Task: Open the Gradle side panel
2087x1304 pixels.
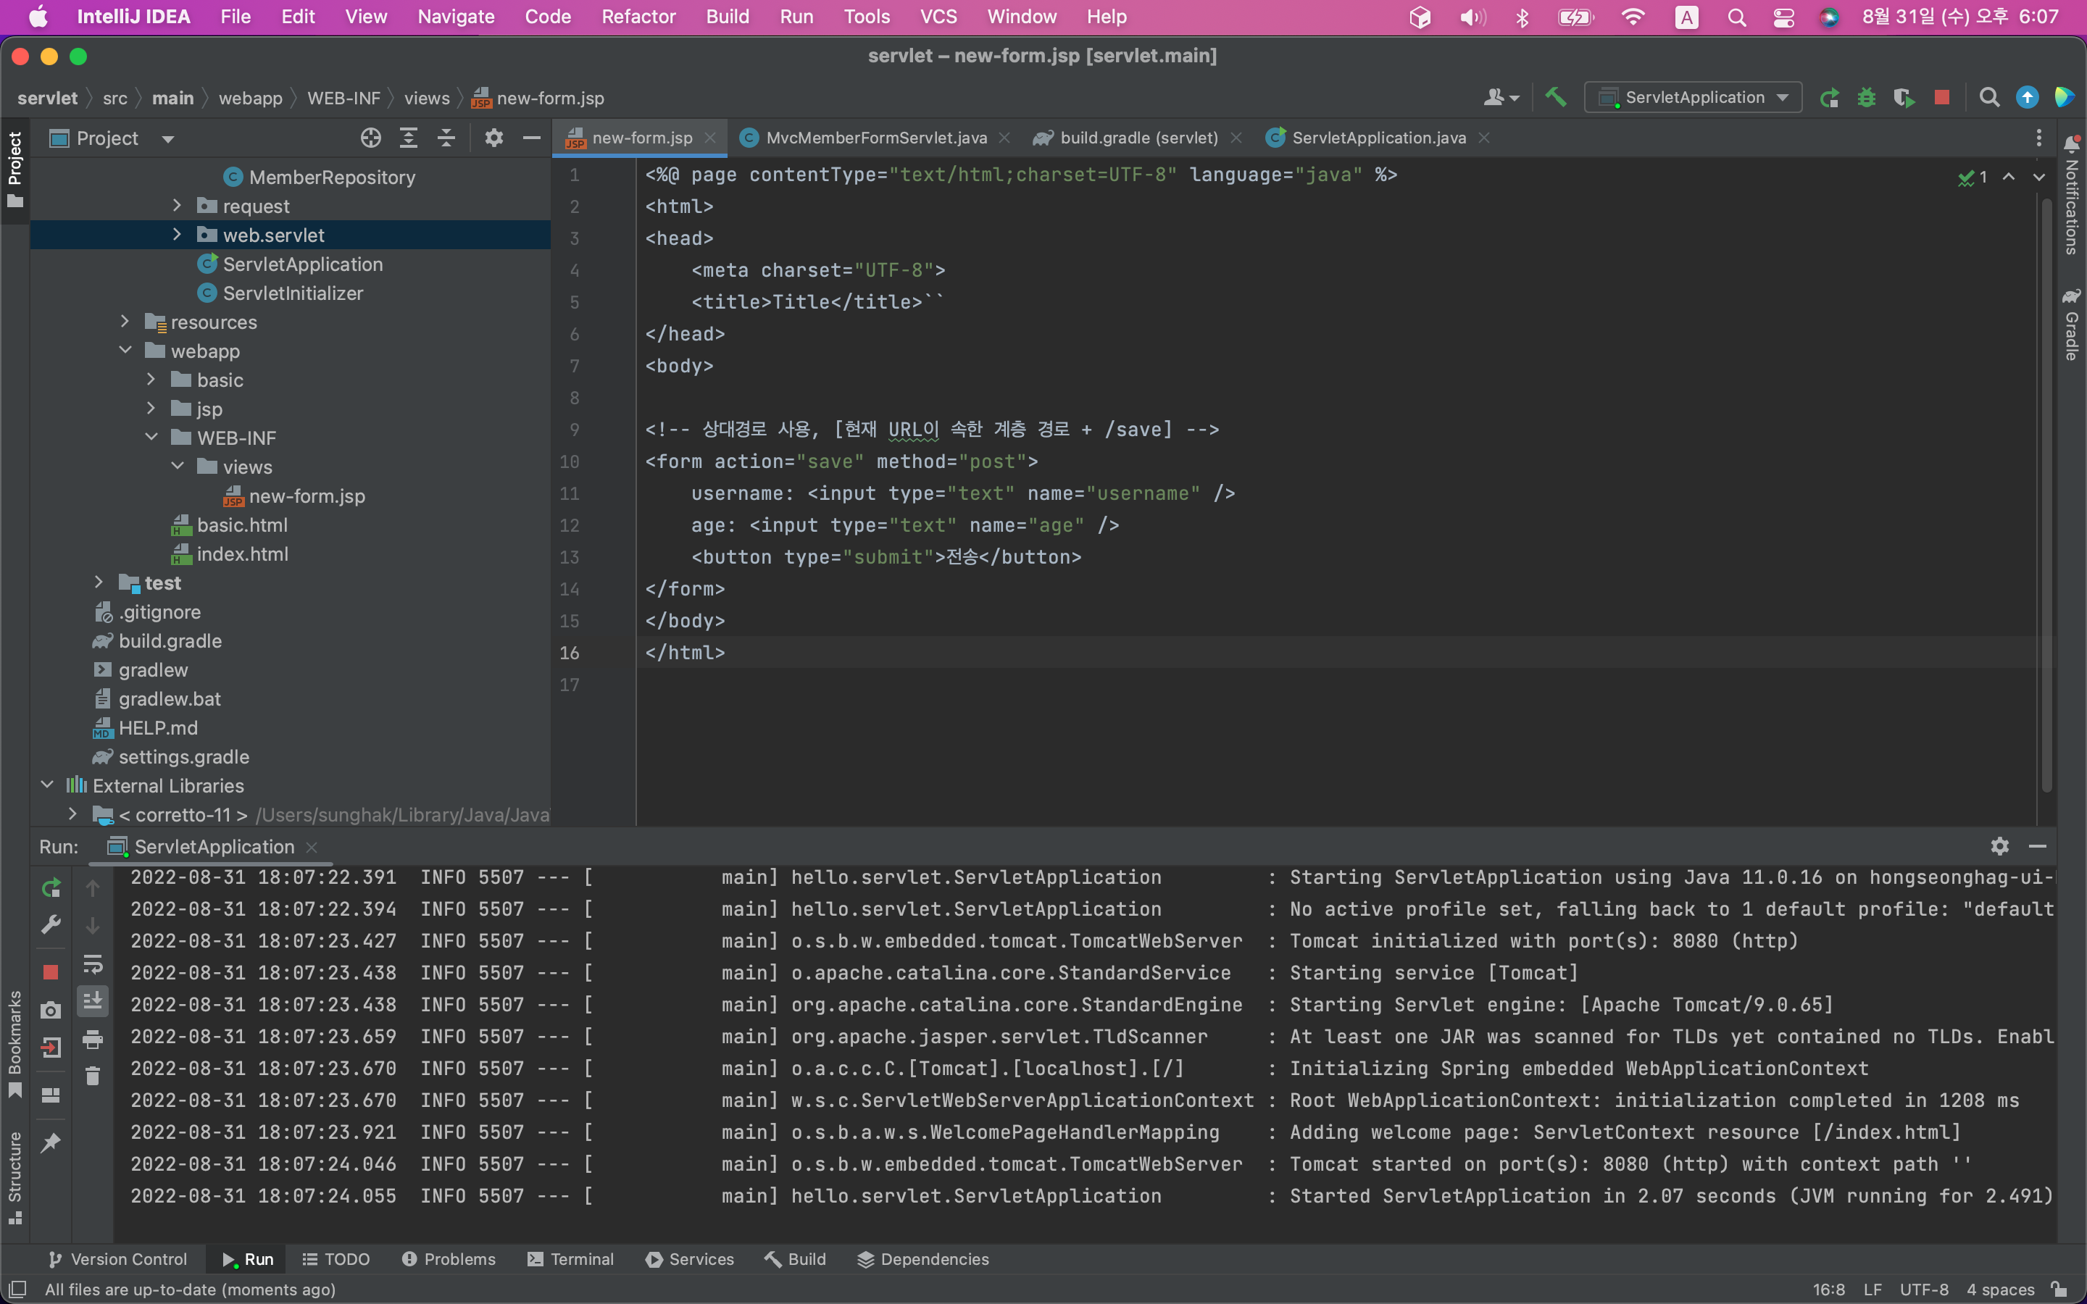Action: pos(2072,325)
